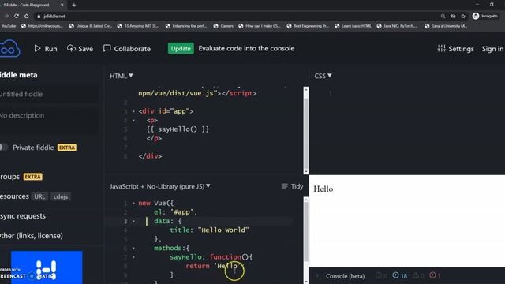Click the Hello text in result pane
Viewport: 505px width, 284px height.
[x=323, y=189]
